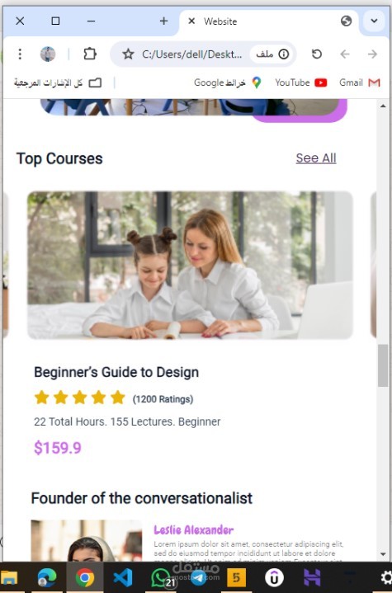Open a new tab with plus button

[163, 21]
